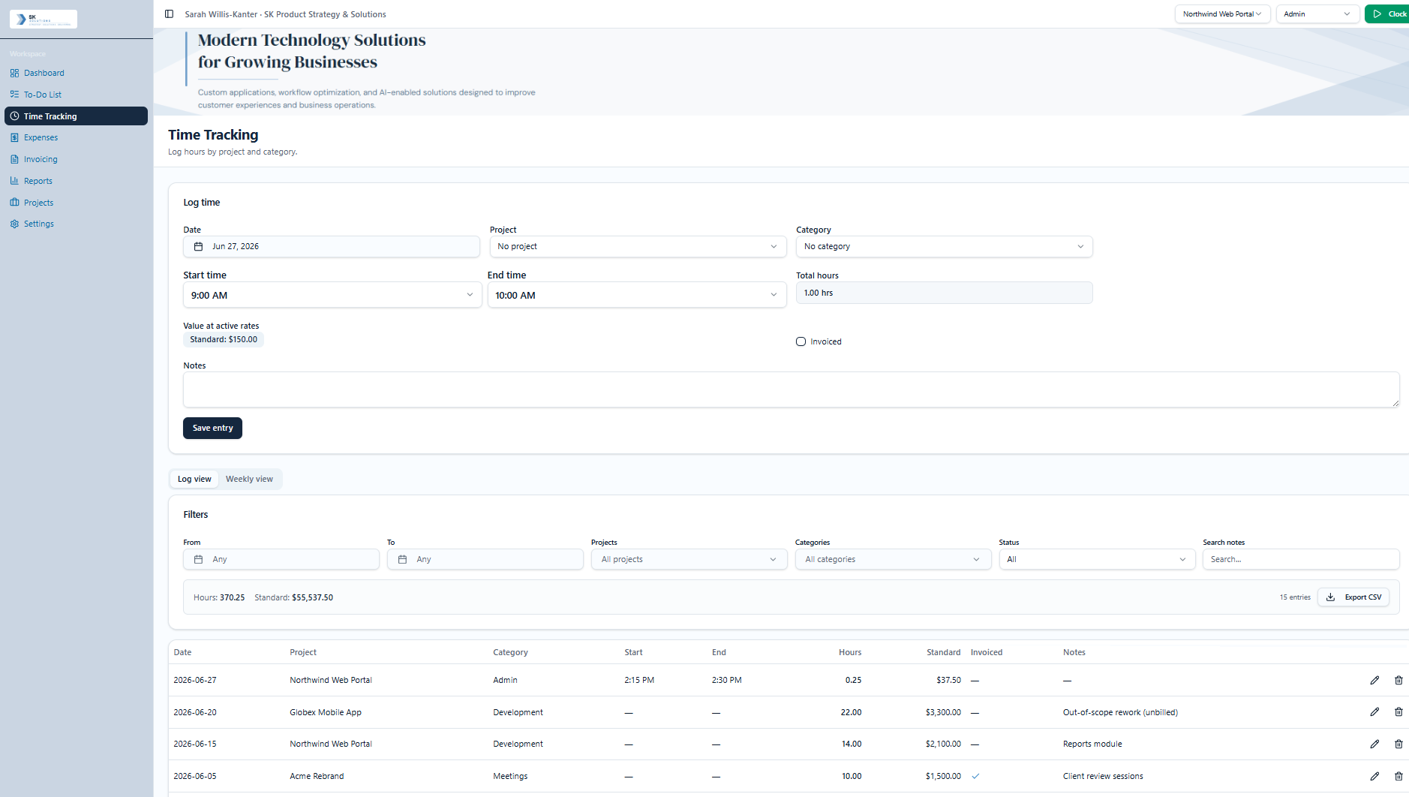Edit the 2026-06-15 Reports module entry

[1374, 744]
